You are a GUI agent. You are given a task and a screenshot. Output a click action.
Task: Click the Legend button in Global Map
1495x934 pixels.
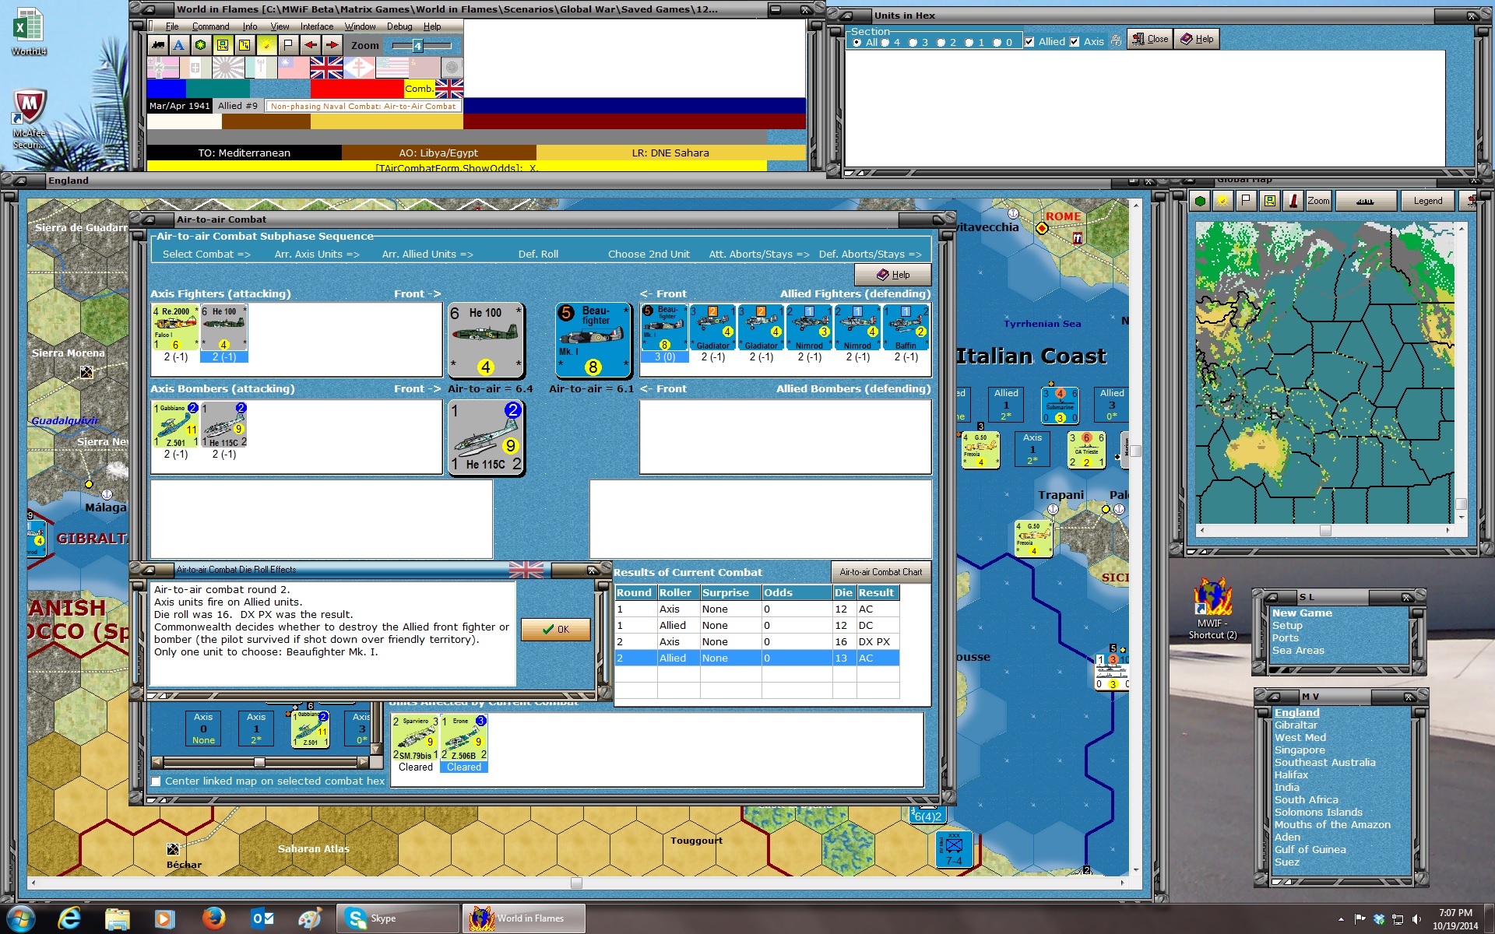1427,201
